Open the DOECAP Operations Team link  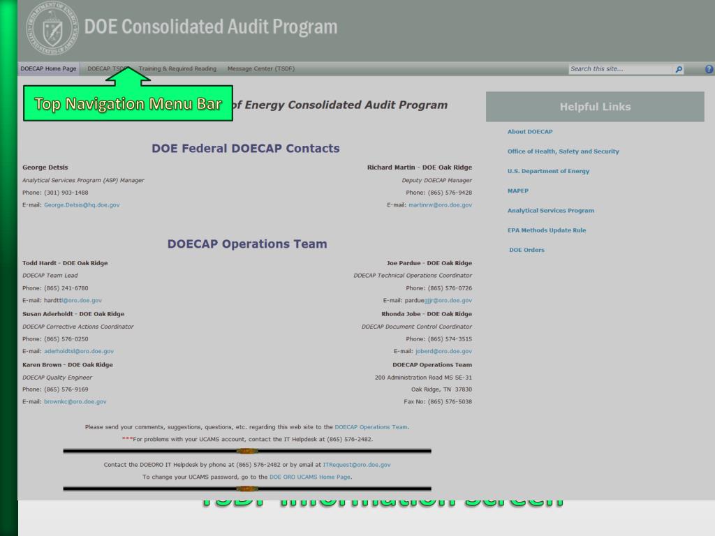tap(371, 427)
